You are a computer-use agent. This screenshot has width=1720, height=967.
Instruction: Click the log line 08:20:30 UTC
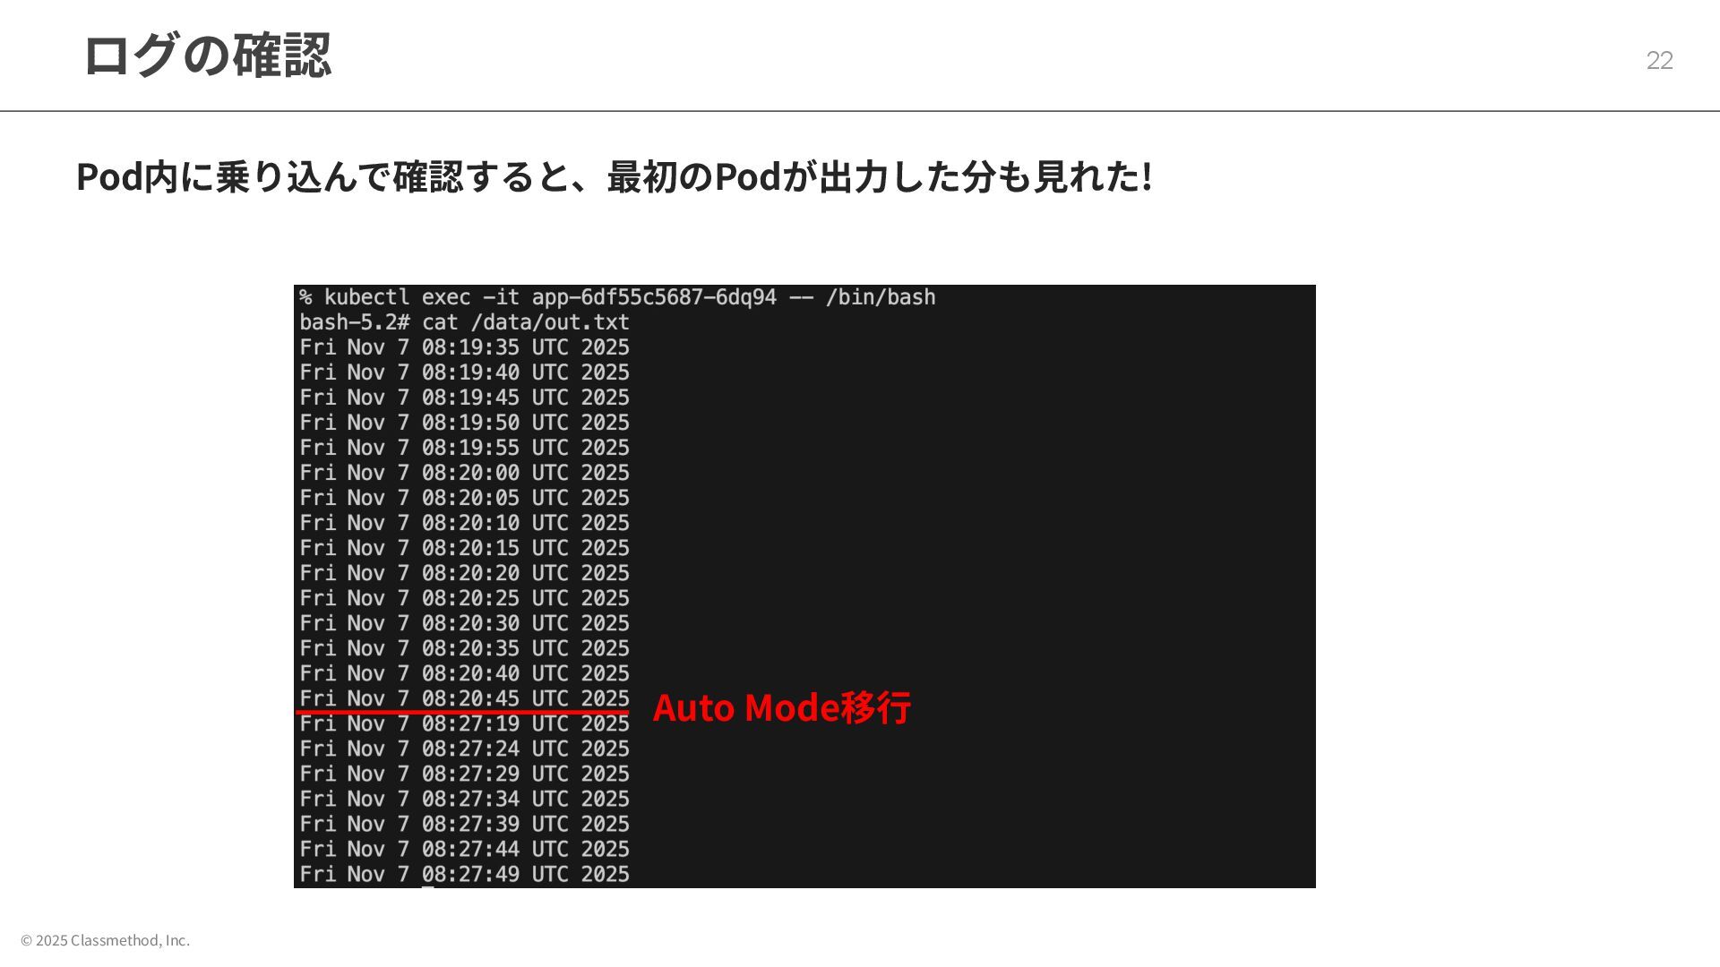point(464,623)
